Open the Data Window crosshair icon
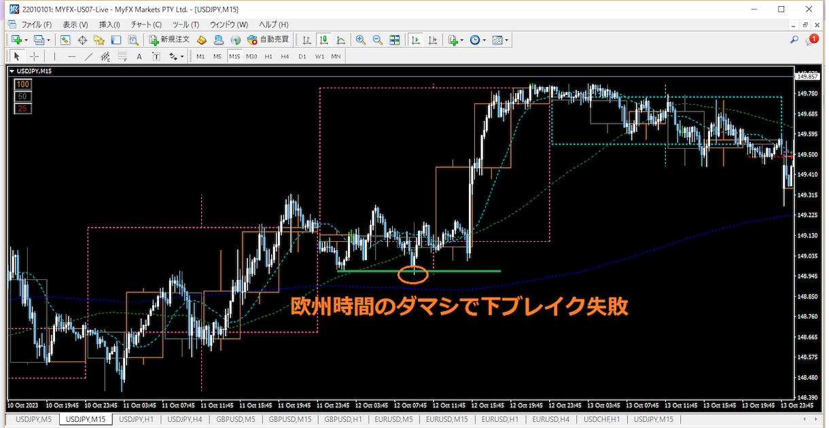 click(82, 40)
